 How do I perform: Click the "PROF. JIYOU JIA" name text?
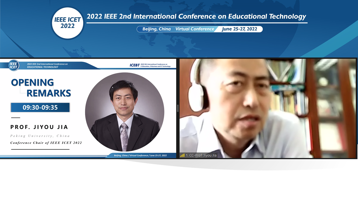click(x=39, y=127)
